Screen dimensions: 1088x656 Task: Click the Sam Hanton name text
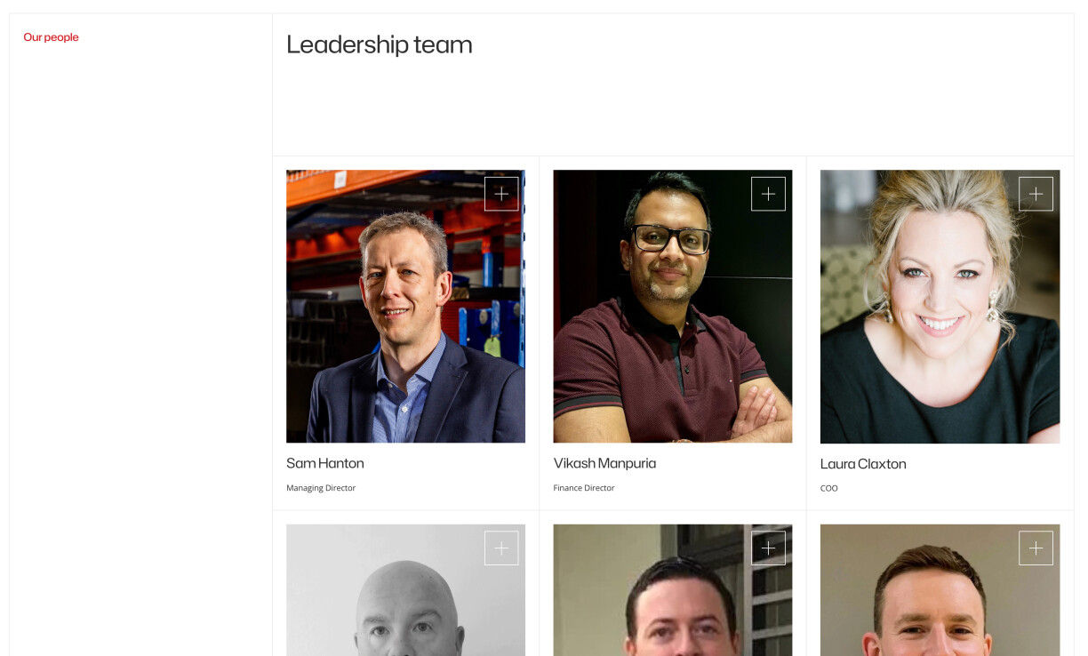[x=325, y=463]
